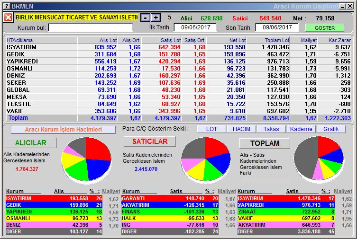Click the İlk Tarih date field
The width and height of the screenshot is (357, 239).
click(195, 27)
